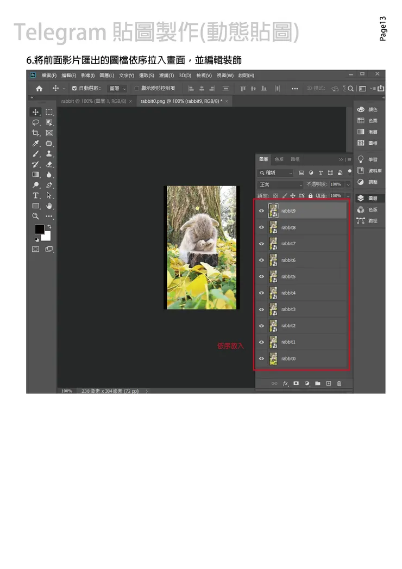Open the 學習 panel button
402x569 pixels.
pos(368,159)
